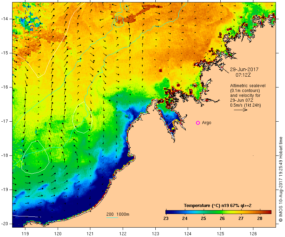Click latitude axis label '-16'
The image size is (285, 237).
pos(4,87)
